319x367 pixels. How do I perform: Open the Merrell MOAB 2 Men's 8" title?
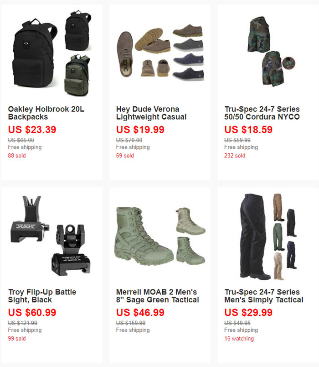[158, 296]
